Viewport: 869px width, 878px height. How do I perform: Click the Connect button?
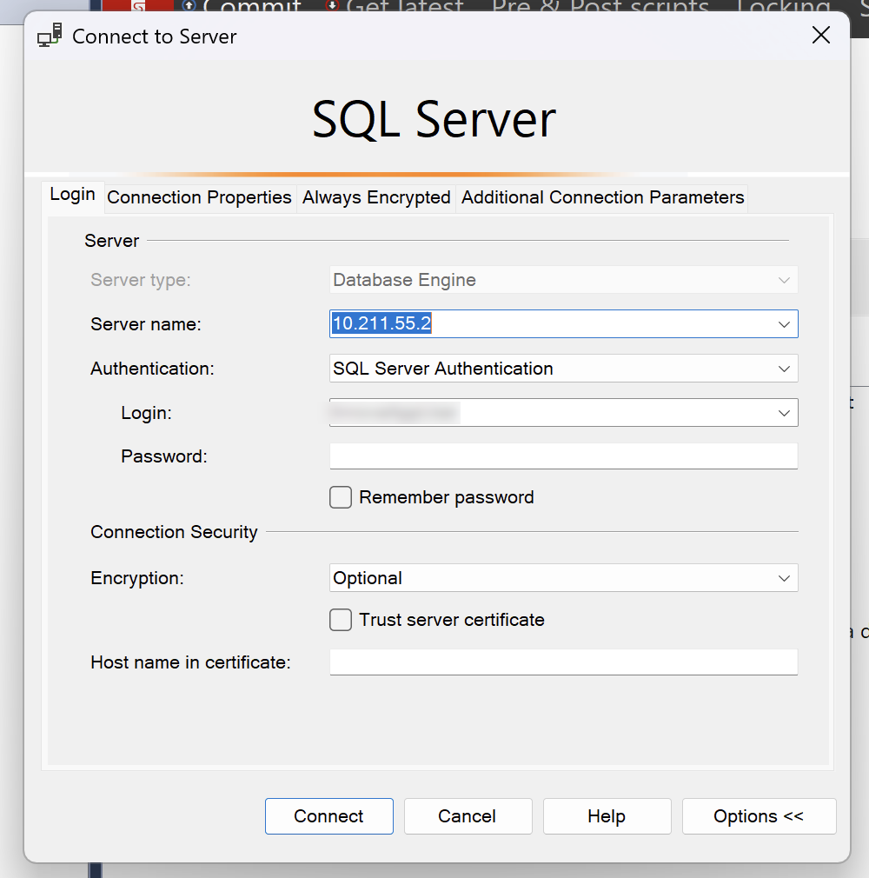click(x=329, y=816)
